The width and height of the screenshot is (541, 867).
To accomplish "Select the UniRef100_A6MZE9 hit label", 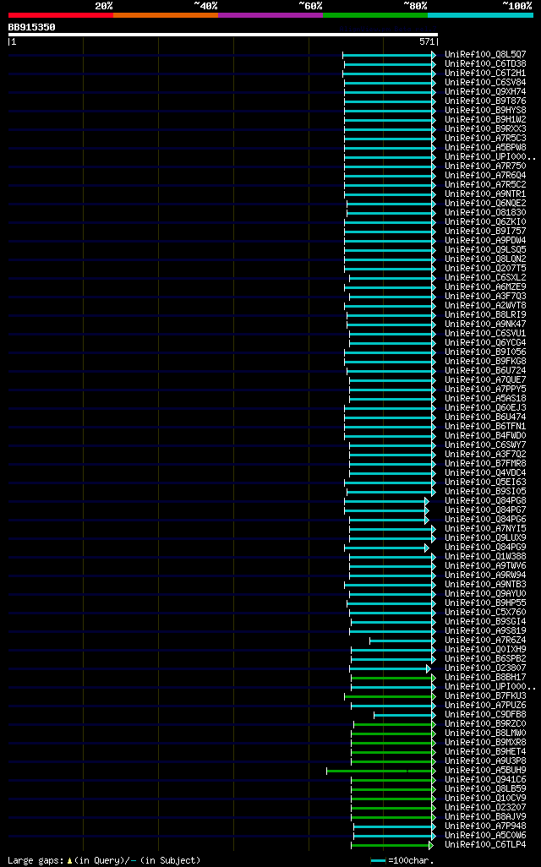I will tap(486, 287).
